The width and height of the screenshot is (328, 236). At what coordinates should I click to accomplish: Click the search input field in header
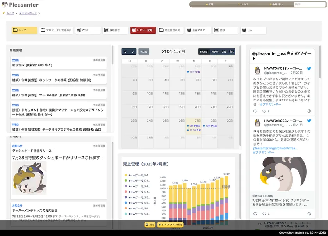310,4
